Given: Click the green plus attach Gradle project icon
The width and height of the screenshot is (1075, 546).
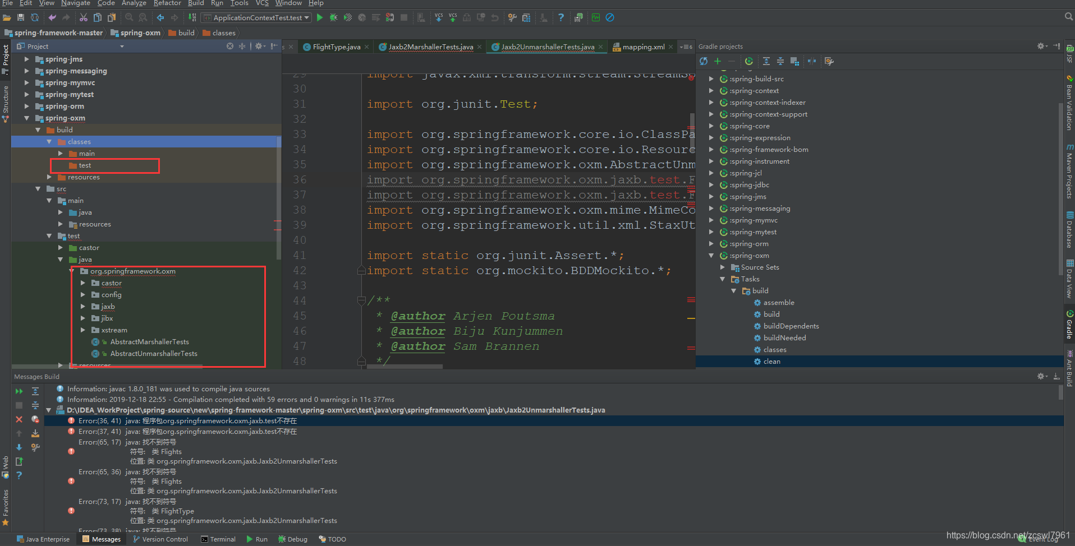Looking at the screenshot, I should click(718, 61).
